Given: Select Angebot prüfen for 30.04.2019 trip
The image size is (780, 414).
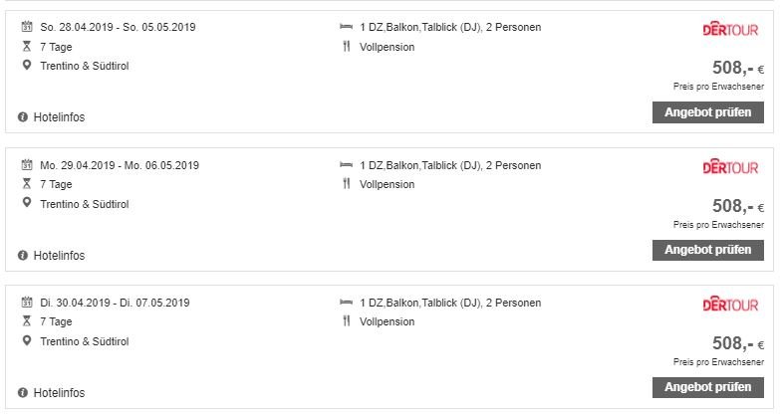Looking at the screenshot, I should 708,387.
